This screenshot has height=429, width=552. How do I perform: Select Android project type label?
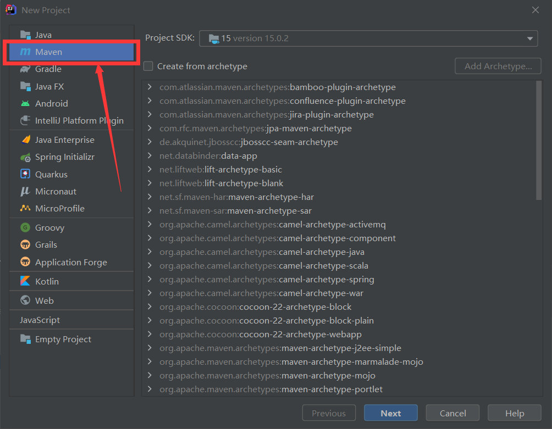(51, 103)
